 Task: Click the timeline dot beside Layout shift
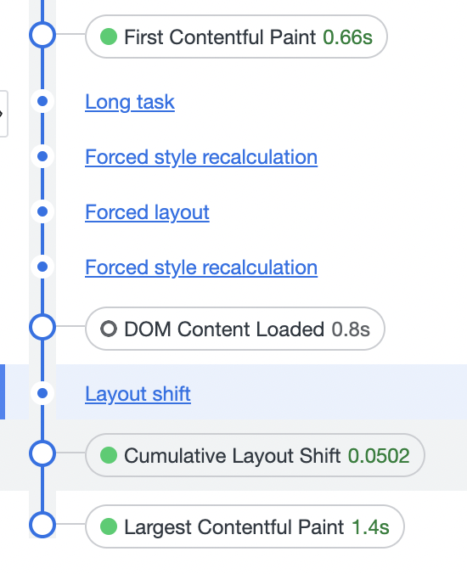point(42,393)
